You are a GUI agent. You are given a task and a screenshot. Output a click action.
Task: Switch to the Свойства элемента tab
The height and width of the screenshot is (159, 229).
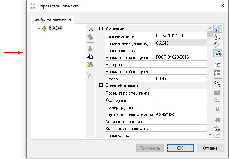(52, 19)
